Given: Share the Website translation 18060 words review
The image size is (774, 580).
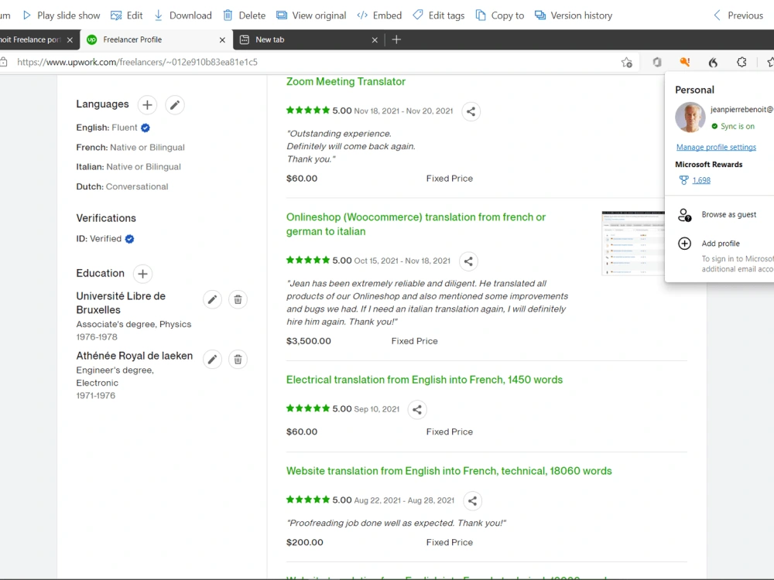Looking at the screenshot, I should pos(472,501).
